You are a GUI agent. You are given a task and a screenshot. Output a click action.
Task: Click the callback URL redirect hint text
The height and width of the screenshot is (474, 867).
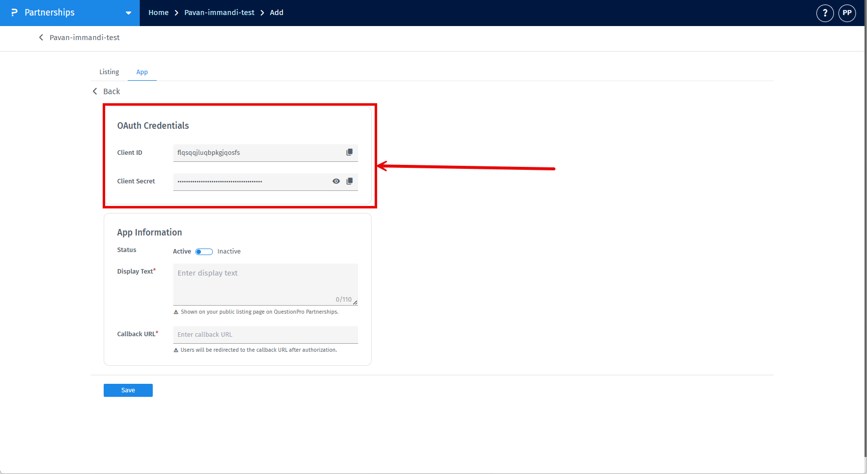(258, 350)
